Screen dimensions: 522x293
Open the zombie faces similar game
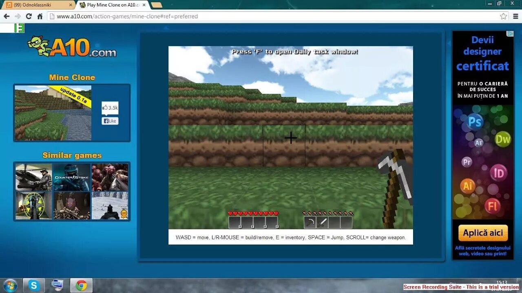tap(110, 177)
